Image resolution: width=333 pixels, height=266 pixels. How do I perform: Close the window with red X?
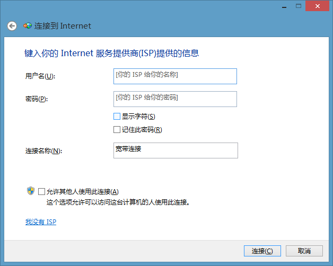point(317,6)
